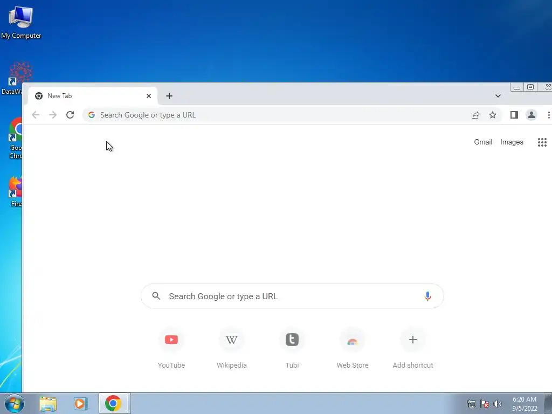552x414 pixels.
Task: Open Windows Explorer from the taskbar
Action: pos(48,403)
